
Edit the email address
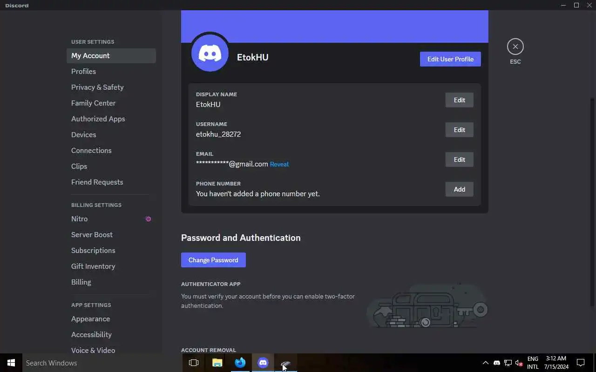coord(459,159)
